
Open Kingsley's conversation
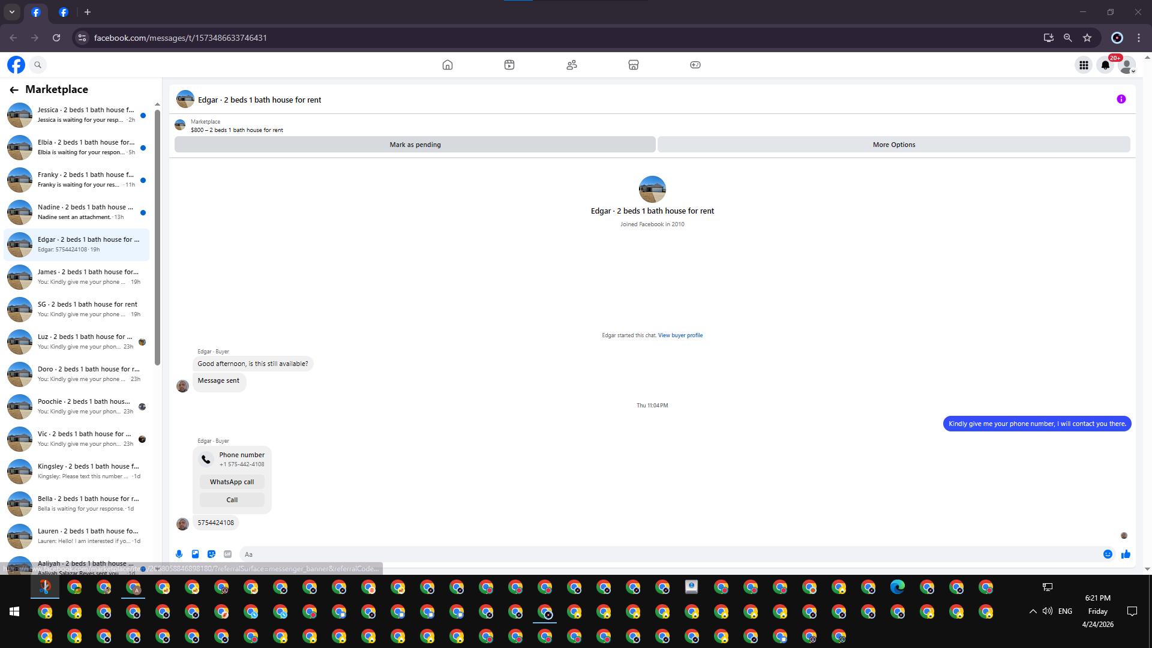(77, 472)
